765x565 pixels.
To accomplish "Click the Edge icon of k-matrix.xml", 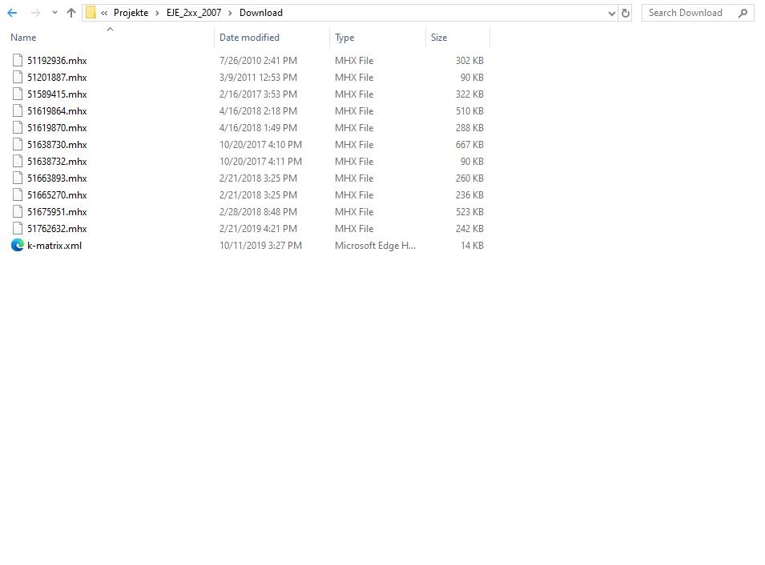I will tap(18, 245).
